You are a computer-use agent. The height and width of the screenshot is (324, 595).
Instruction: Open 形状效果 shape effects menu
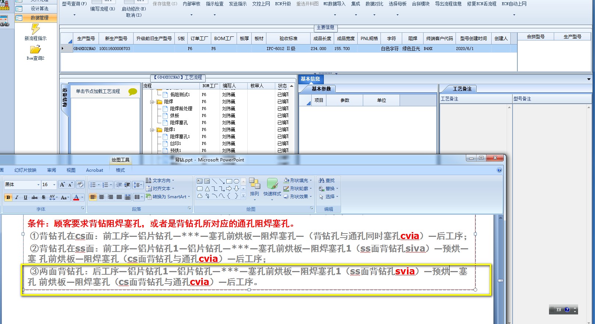[x=298, y=197]
